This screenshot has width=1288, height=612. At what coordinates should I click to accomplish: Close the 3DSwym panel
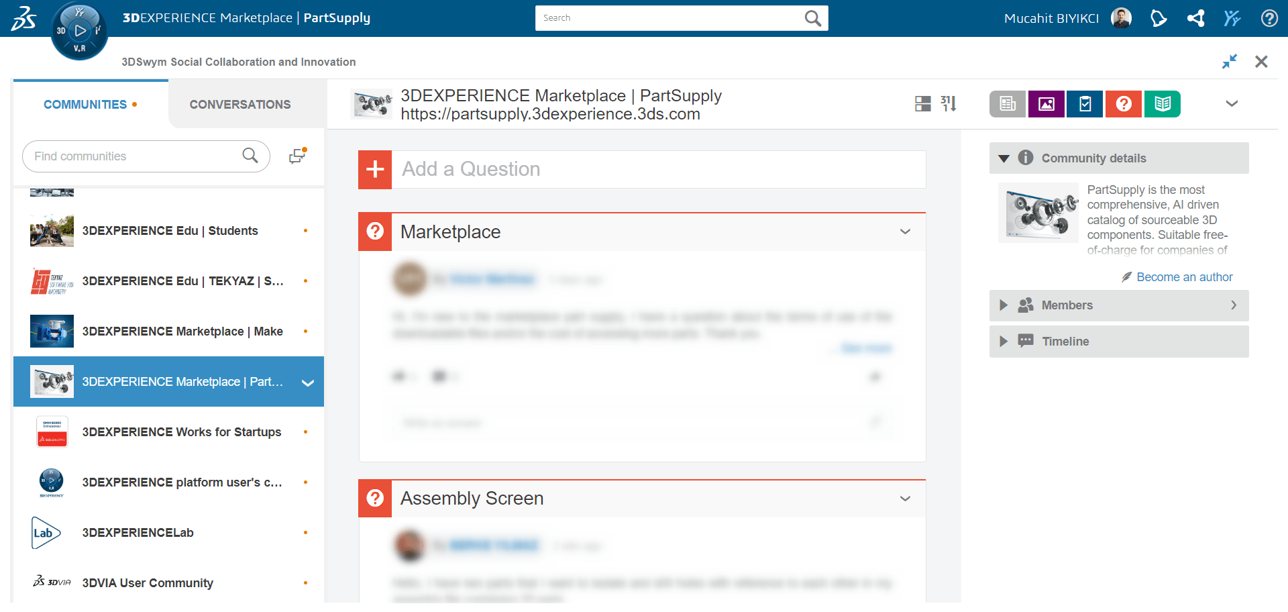coord(1261,62)
